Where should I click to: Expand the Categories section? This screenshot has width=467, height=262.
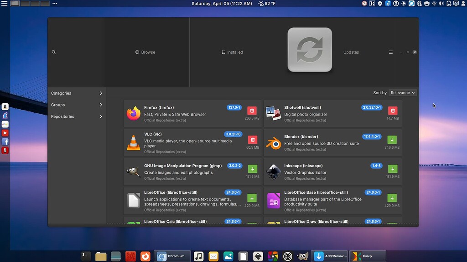pos(76,93)
